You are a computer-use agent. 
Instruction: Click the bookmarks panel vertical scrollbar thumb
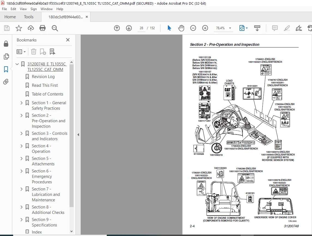coord(72,135)
